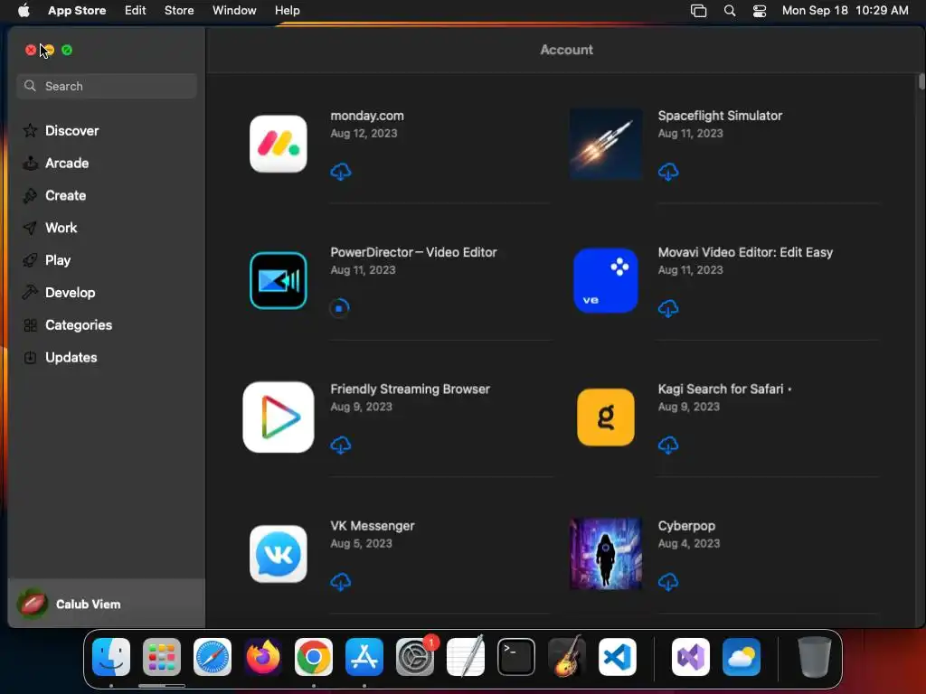The image size is (926, 694).
Task: Click the monday.com title text
Action: pos(367,116)
